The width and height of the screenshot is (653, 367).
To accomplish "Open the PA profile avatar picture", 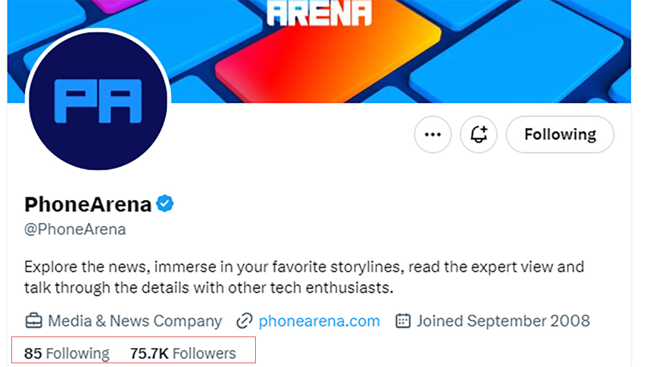I will coord(98,101).
